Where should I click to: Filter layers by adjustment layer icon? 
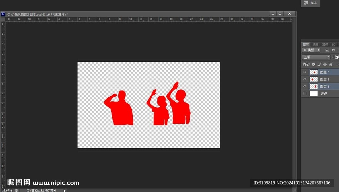333,50
